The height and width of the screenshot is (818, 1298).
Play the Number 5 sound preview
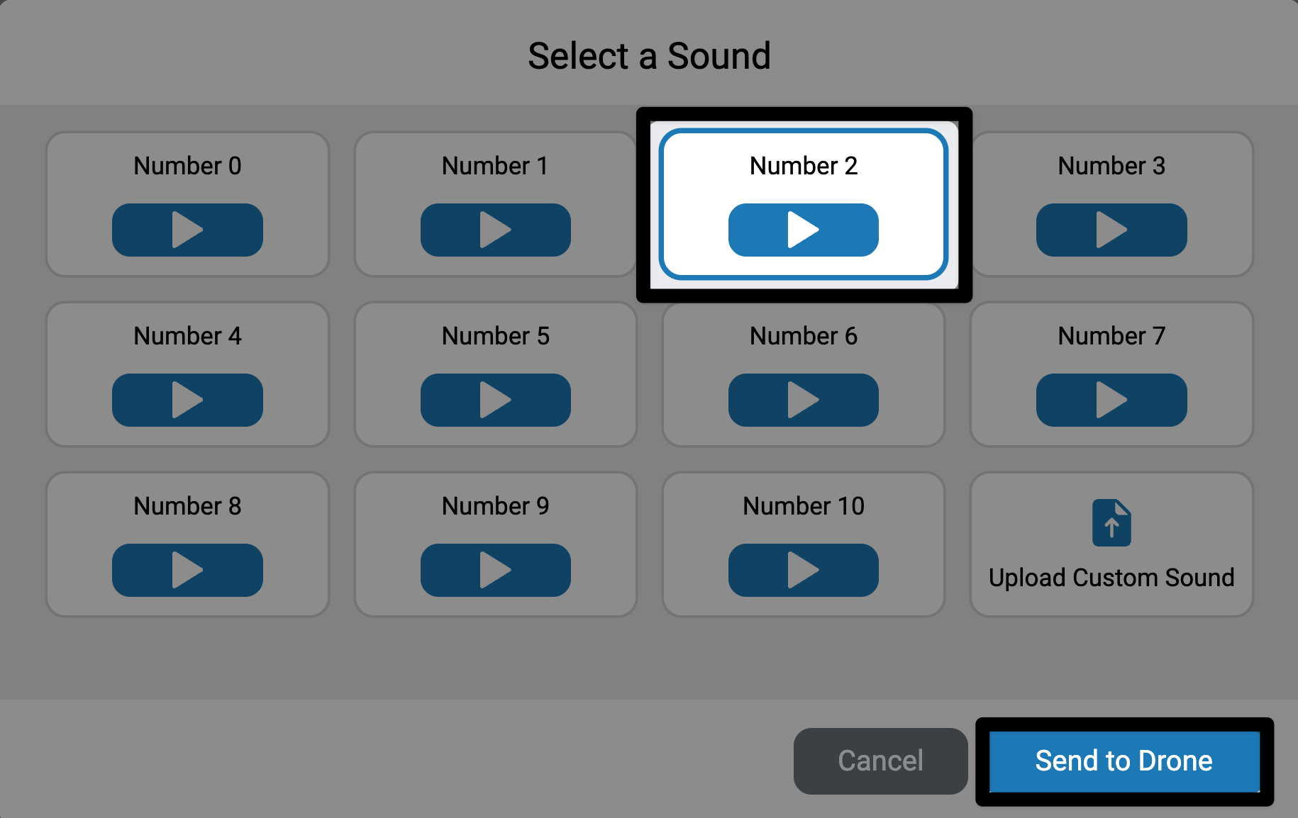(x=495, y=400)
